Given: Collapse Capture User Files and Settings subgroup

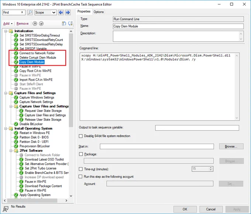Looking at the screenshot, I should click(x=11, y=106).
